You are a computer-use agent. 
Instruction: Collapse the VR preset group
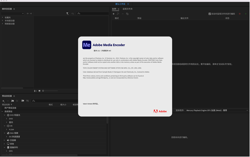point(5,126)
